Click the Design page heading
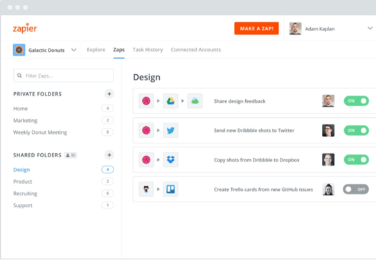Image resolution: width=376 pixels, height=260 pixels. [147, 77]
